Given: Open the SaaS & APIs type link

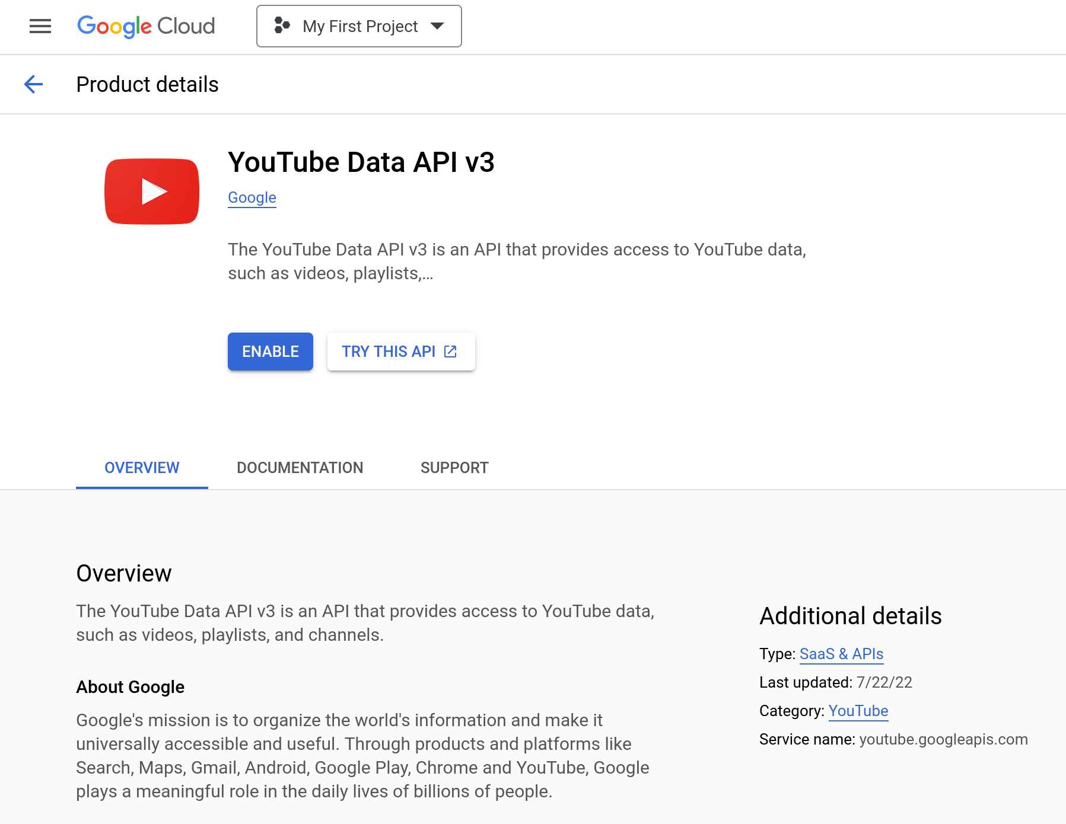Looking at the screenshot, I should [x=841, y=654].
